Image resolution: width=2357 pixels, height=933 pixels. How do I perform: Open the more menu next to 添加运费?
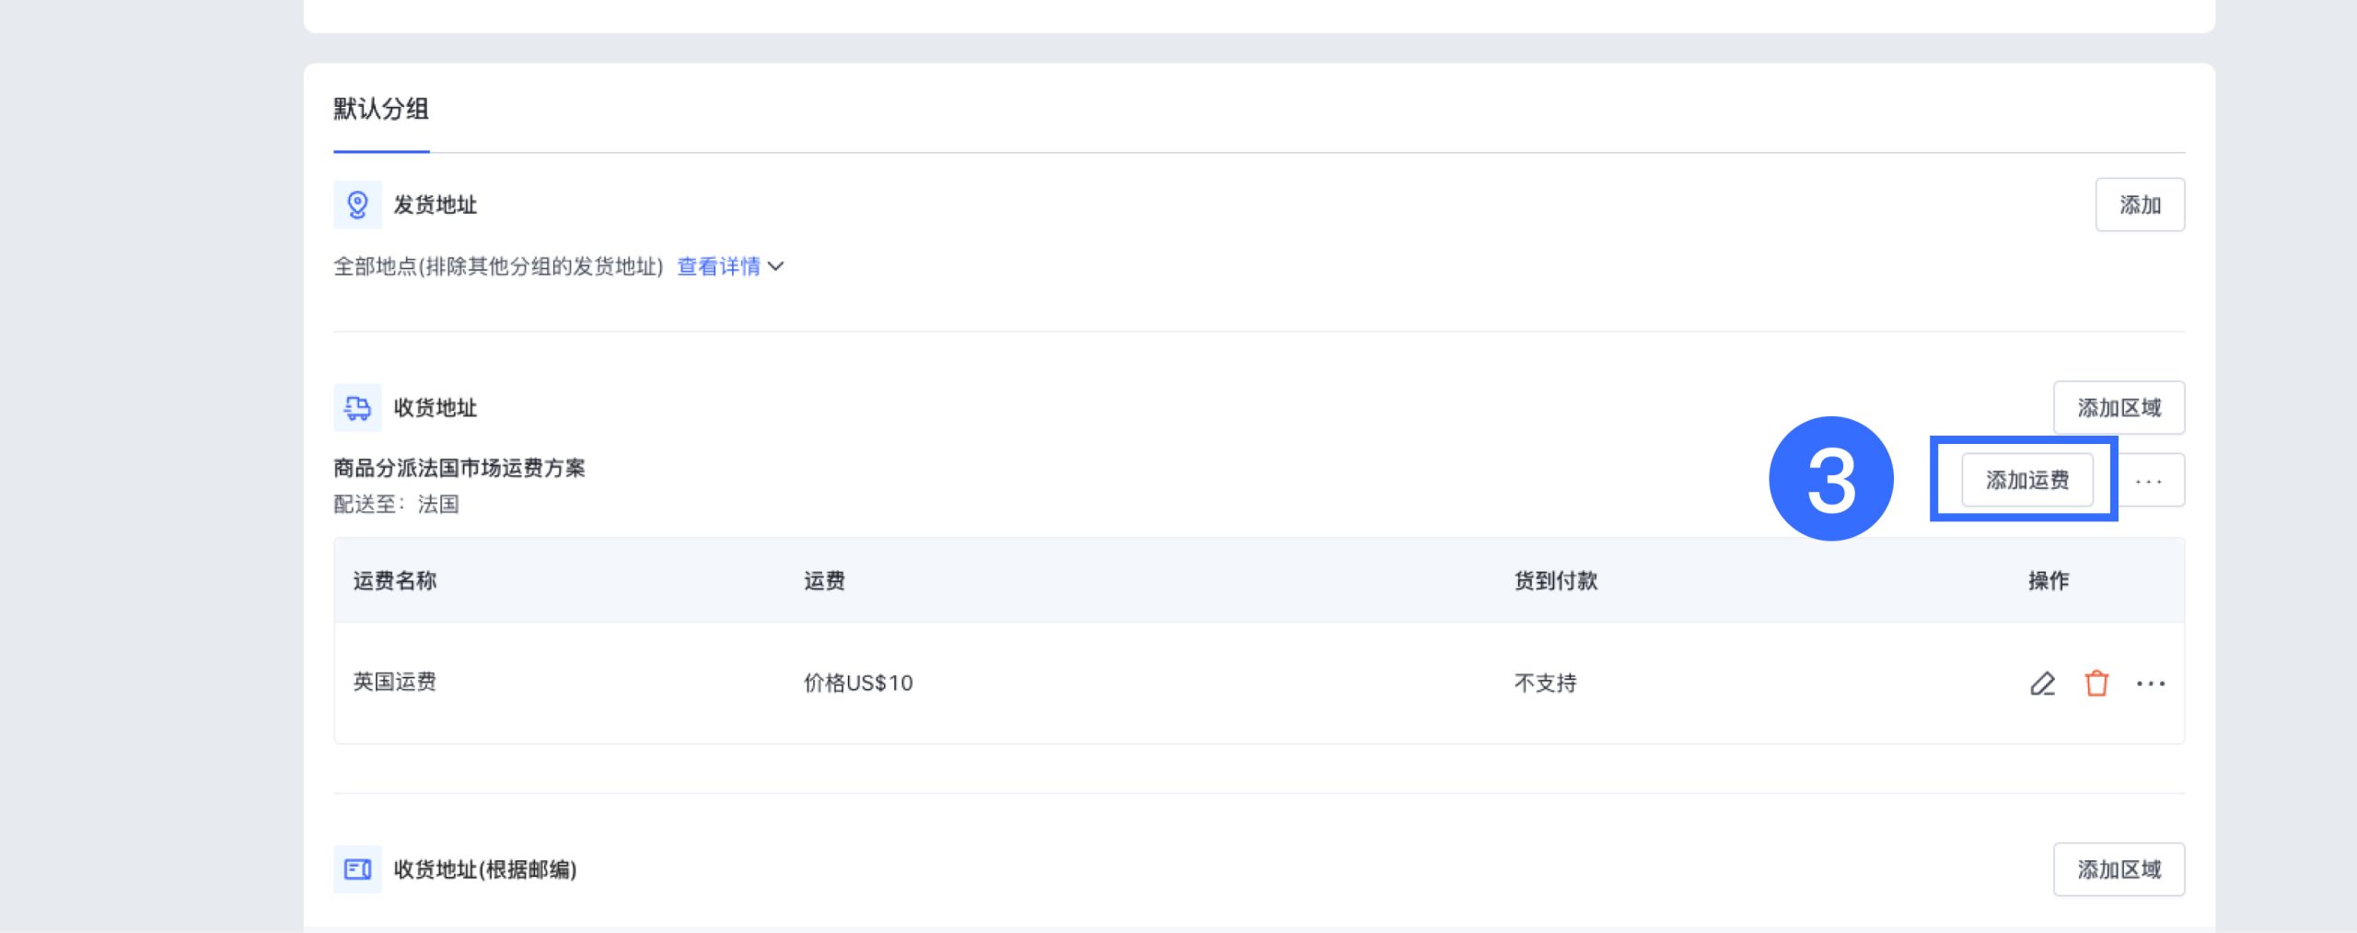pyautogui.click(x=2149, y=481)
